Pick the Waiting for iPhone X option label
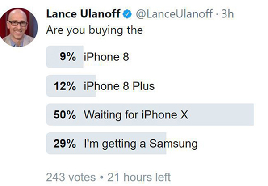The width and height of the screenshot is (268, 186). [136, 115]
